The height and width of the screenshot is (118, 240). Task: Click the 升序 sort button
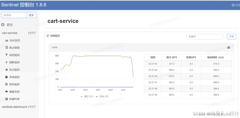(231, 37)
